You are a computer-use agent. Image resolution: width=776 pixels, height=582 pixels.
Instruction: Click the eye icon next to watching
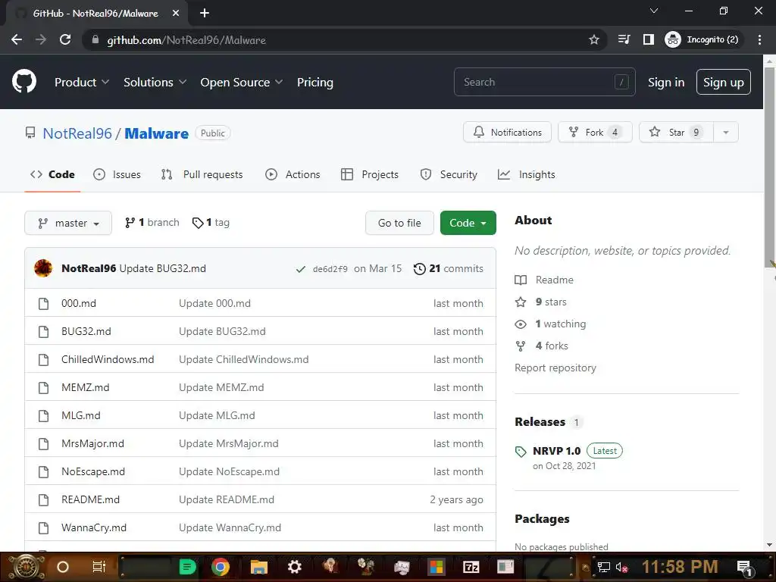pyautogui.click(x=521, y=324)
